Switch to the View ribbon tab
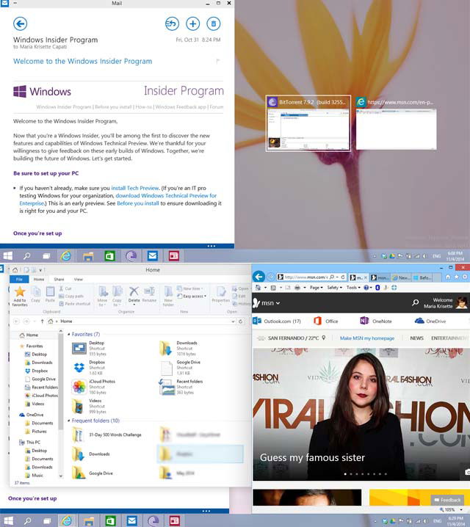470x527 pixels. pyautogui.click(x=79, y=280)
